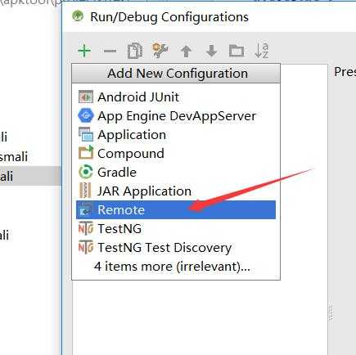Select the Remote configuration entry
The width and height of the screenshot is (356, 355).
point(176,209)
